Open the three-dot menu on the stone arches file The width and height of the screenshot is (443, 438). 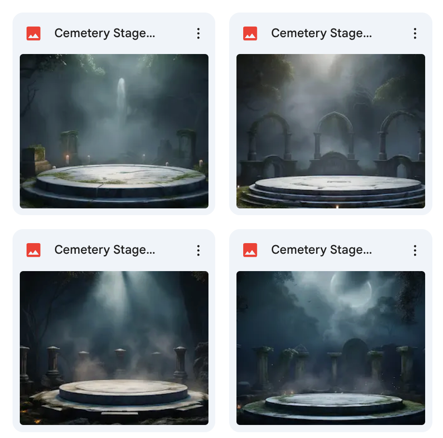coord(415,33)
